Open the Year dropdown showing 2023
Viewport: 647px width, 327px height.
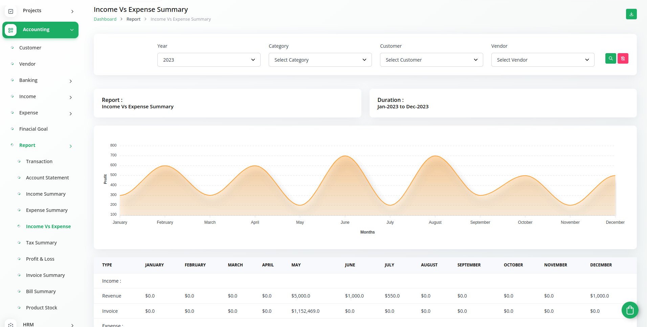[x=209, y=60]
